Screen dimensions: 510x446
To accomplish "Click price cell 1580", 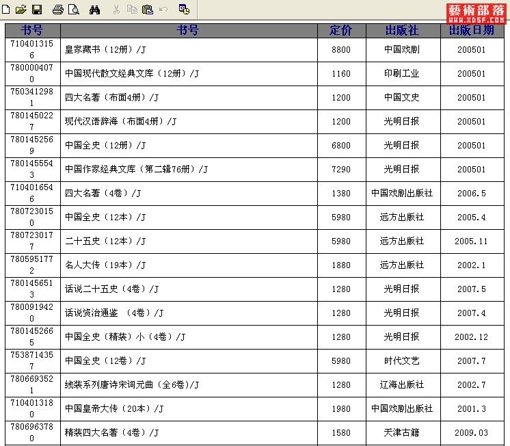I will point(342,432).
